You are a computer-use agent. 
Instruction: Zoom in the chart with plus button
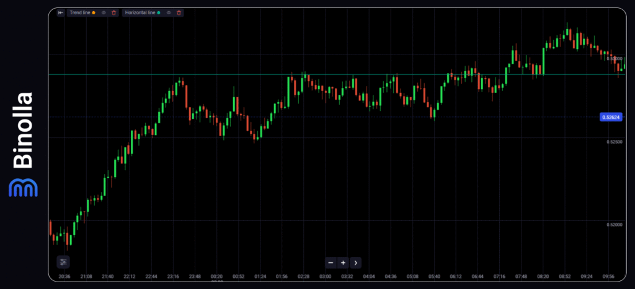click(342, 262)
